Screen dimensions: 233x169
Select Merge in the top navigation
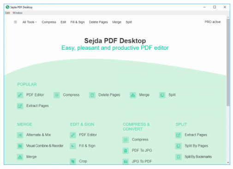(x=117, y=22)
